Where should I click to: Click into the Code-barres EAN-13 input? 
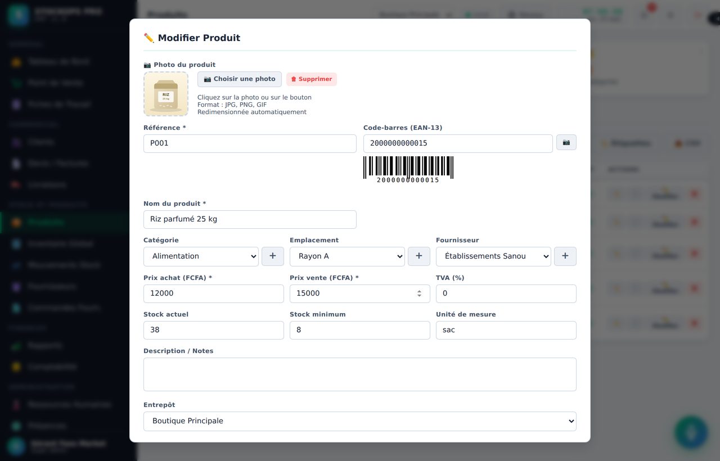click(x=458, y=143)
